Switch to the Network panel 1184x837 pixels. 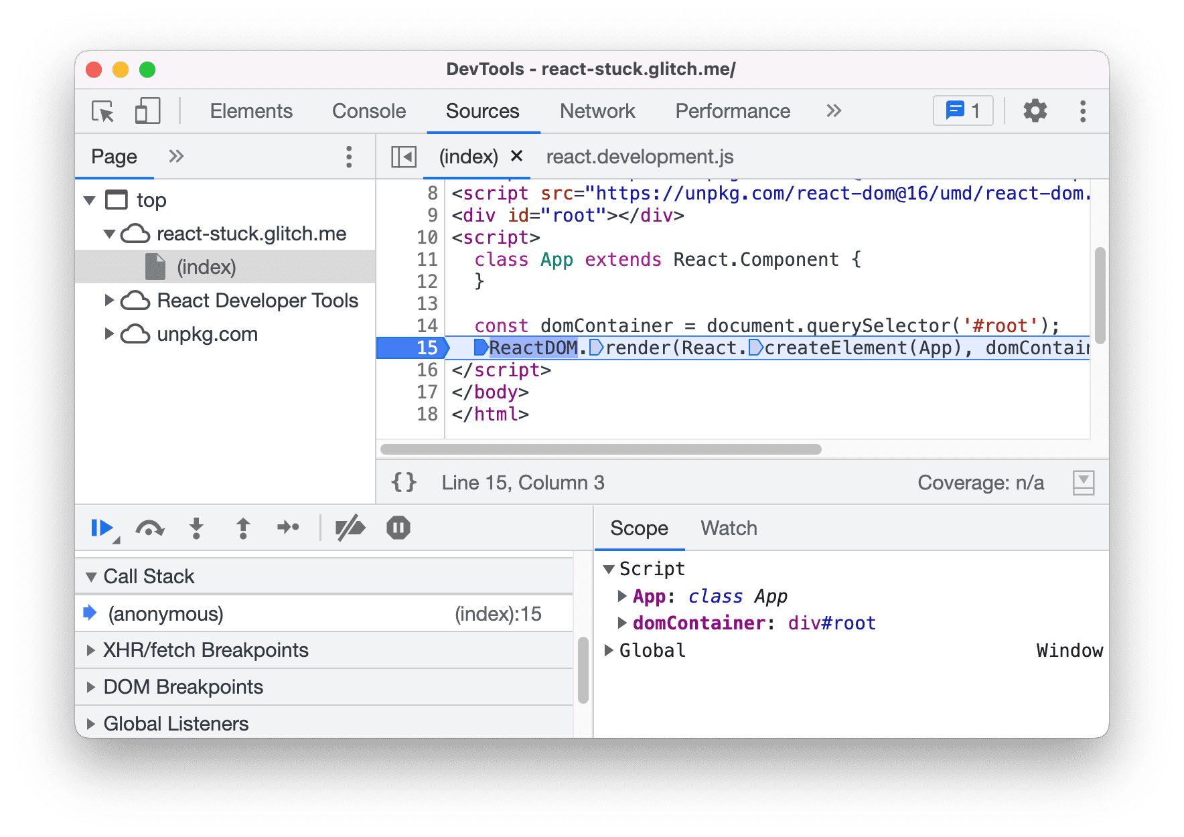point(597,111)
